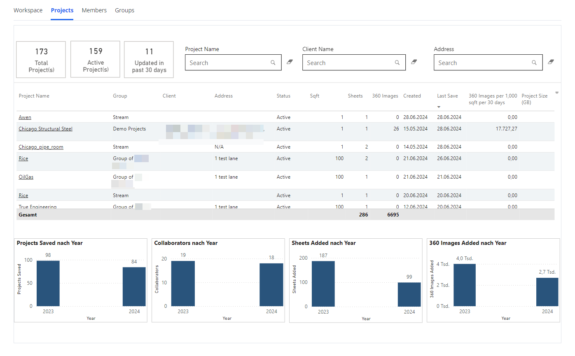
Task: Clear the Client Name filter with eraser icon
Action: 414,62
